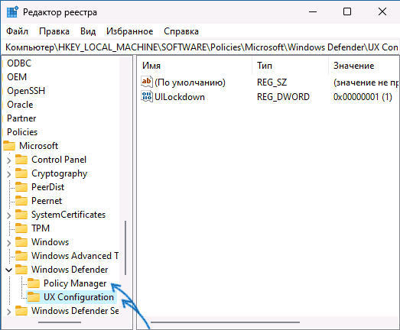Select the Windows Defender key label

(x=70, y=270)
